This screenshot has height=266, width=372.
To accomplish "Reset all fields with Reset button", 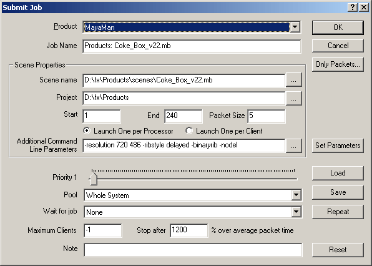I will pyautogui.click(x=338, y=250).
